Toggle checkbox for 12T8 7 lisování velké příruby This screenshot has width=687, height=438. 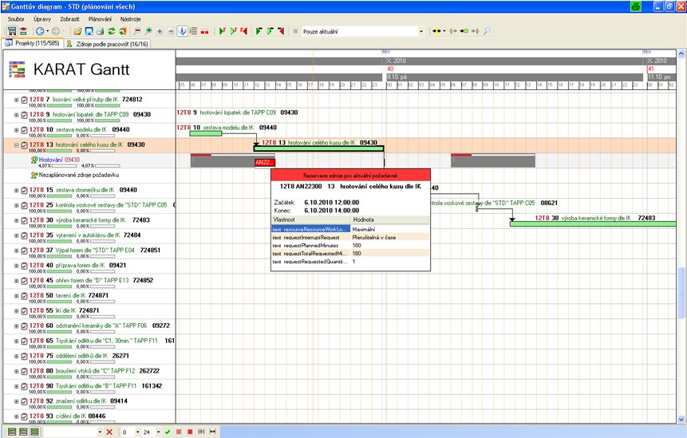(24, 100)
